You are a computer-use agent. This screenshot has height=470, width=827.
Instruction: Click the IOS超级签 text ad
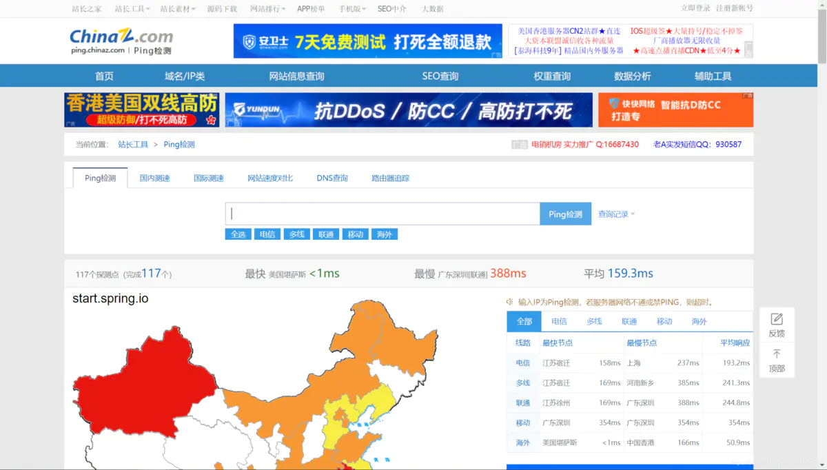[x=686, y=31]
